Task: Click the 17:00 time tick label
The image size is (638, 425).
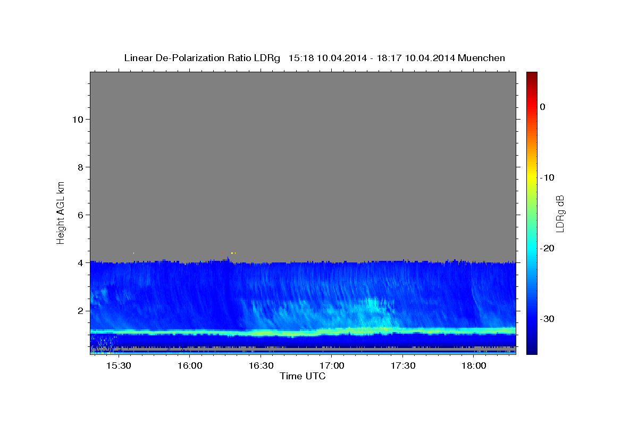Action: pyautogui.click(x=331, y=366)
